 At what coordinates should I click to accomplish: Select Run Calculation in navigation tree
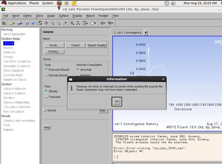click(13, 112)
